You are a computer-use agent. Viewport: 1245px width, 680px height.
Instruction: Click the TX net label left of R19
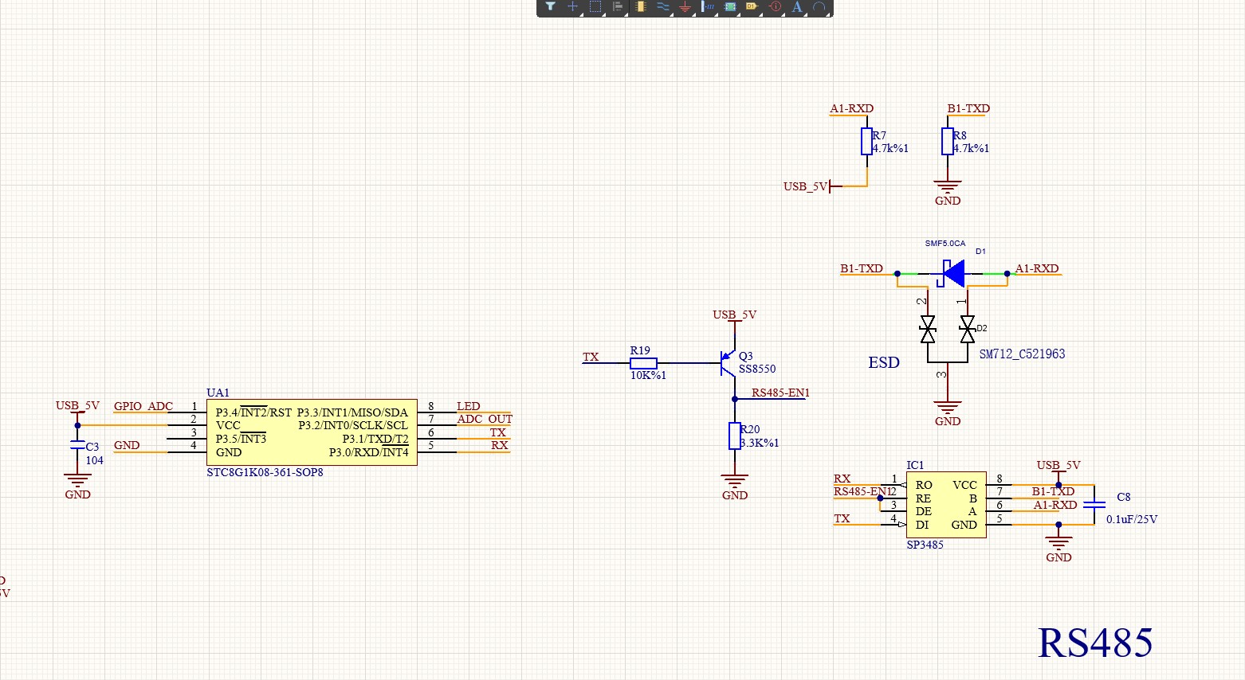click(591, 357)
